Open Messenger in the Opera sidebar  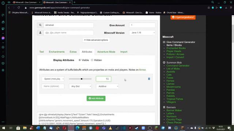pyautogui.click(x=3, y=38)
